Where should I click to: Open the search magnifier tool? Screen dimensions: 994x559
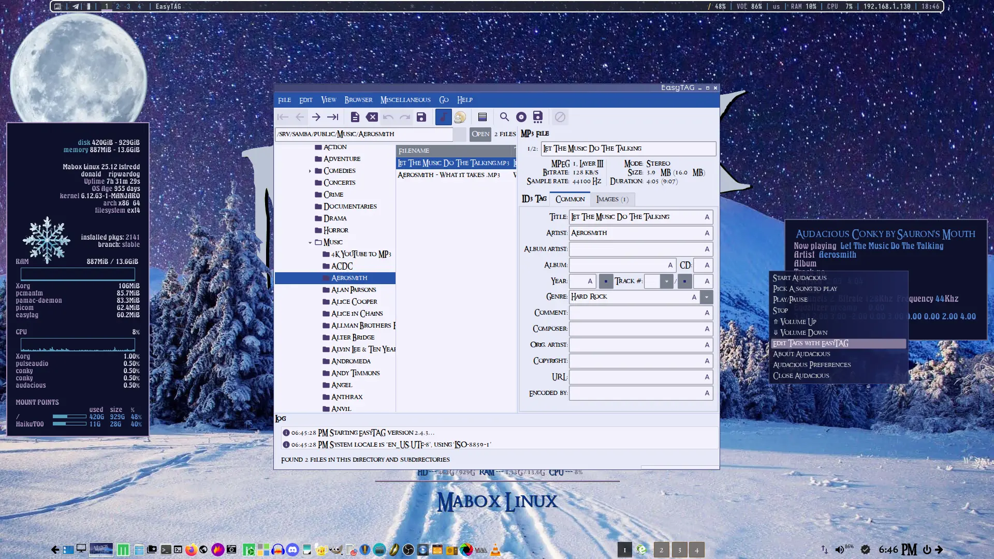pos(504,117)
